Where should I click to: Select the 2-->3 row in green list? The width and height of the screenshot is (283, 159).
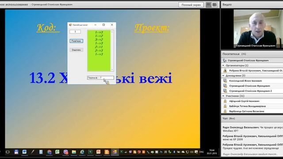(99, 51)
